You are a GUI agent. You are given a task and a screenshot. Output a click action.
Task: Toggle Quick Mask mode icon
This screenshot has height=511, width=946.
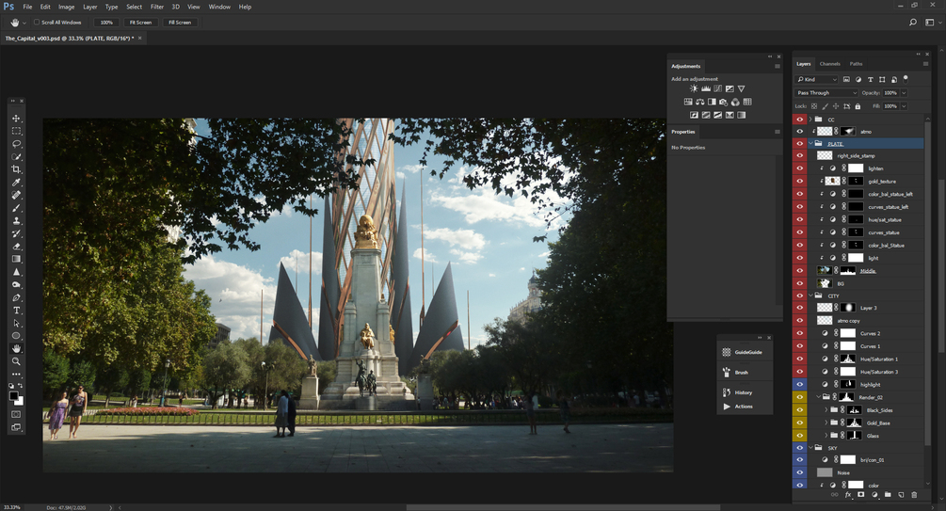coord(16,414)
